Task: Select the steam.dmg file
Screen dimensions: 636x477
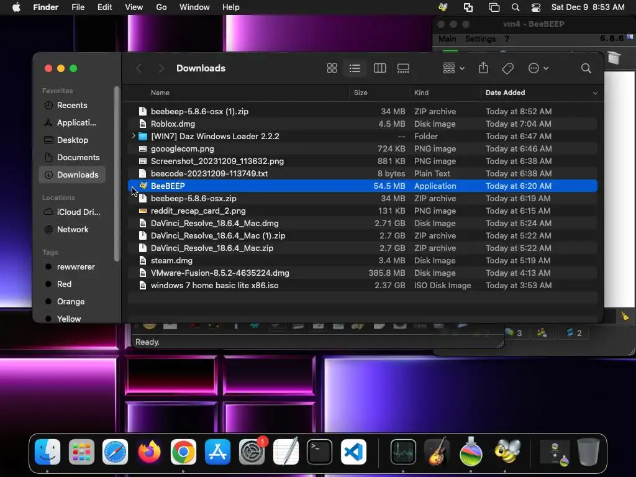Action: tap(362, 260)
